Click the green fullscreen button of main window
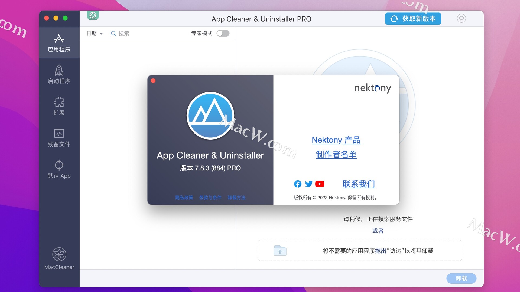 [65, 18]
